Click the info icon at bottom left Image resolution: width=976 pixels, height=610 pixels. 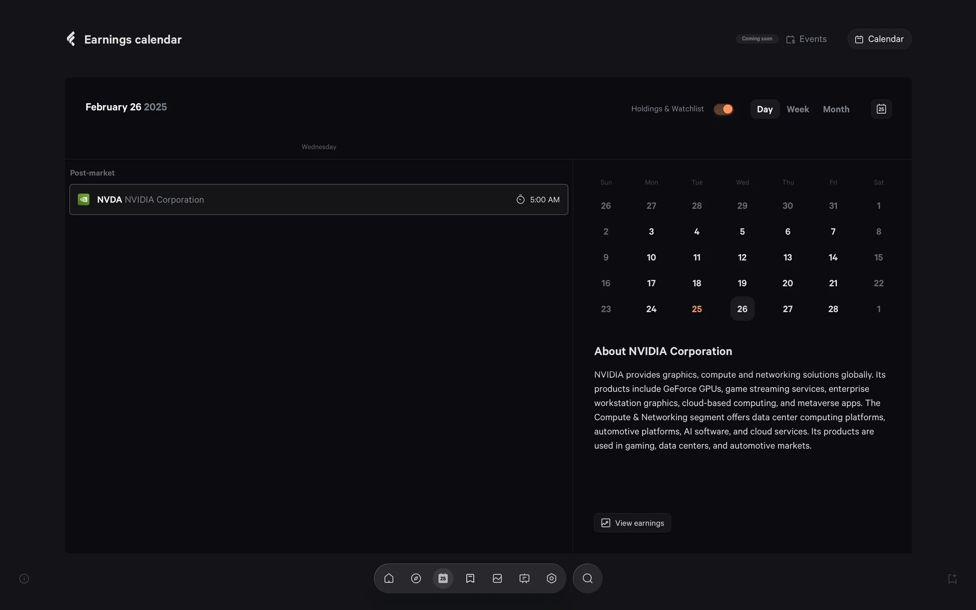(24, 578)
